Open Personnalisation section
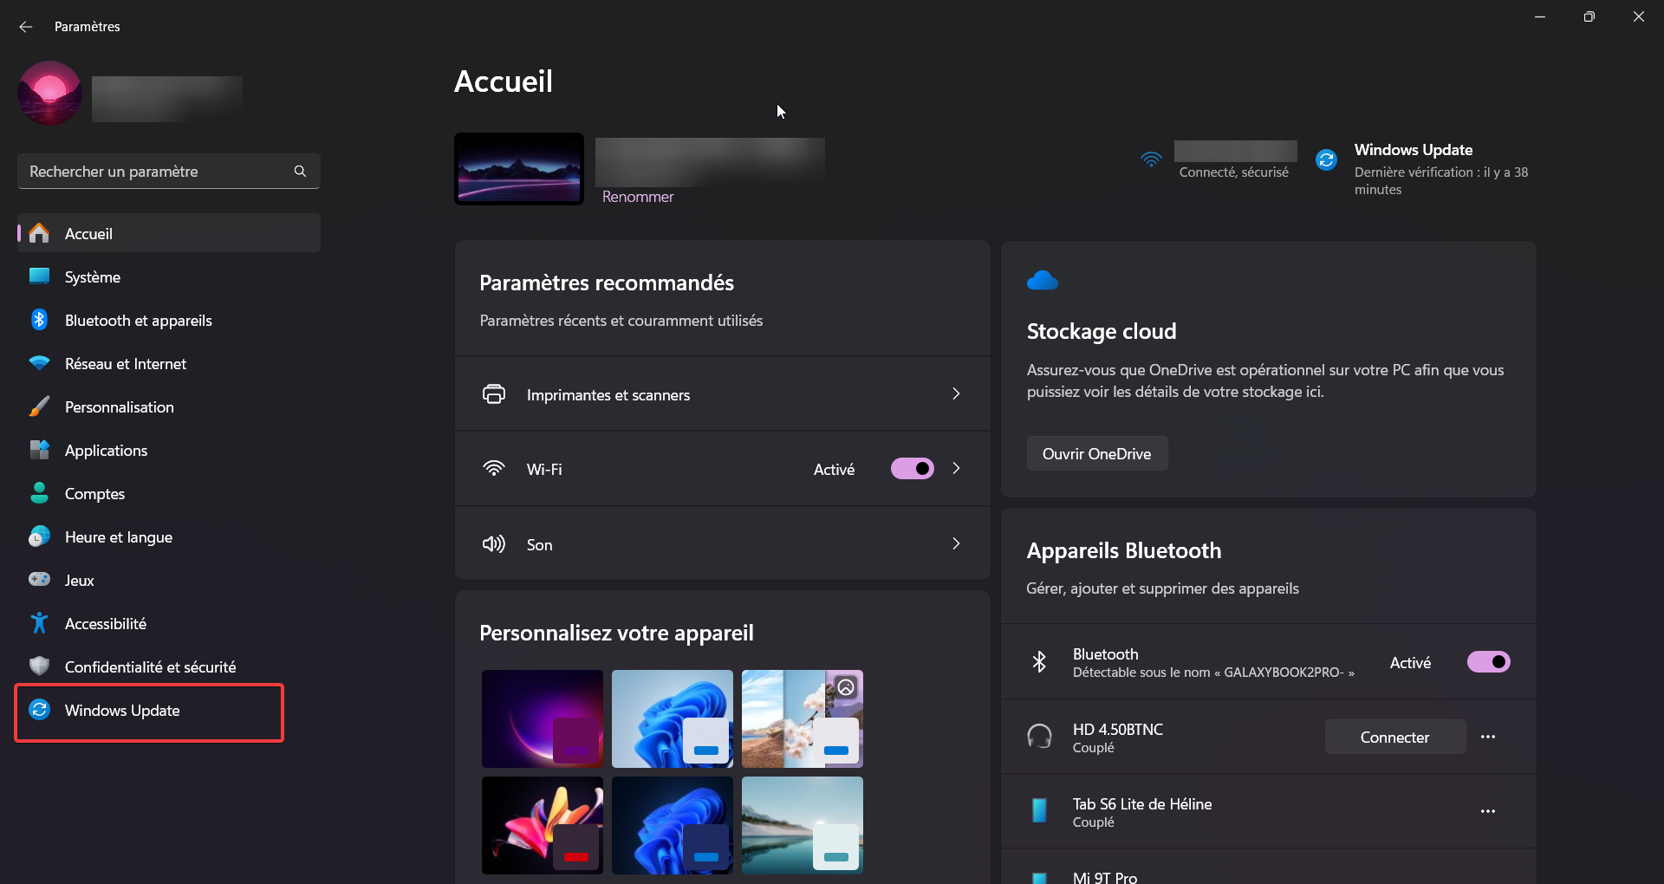The width and height of the screenshot is (1664, 884). 169,406
